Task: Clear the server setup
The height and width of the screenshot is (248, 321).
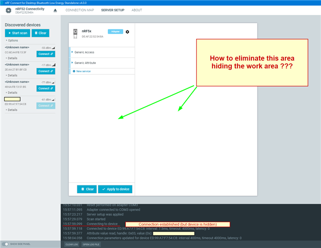Action: pyautogui.click(x=87, y=189)
